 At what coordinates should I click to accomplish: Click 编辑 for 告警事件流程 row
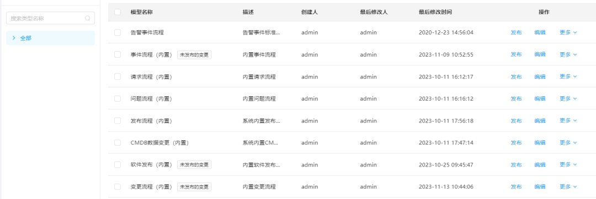pyautogui.click(x=540, y=32)
